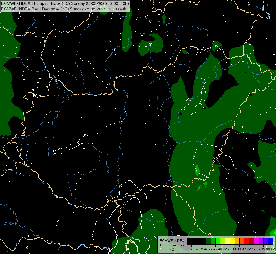
Task: Click the legend tick value '37'
Action: [244, 249]
